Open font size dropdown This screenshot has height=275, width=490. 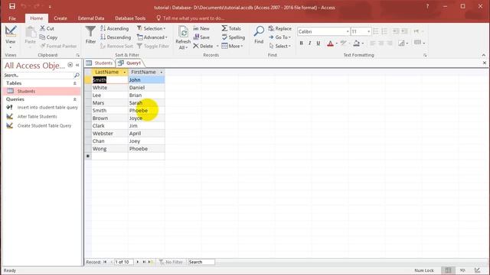click(369, 31)
